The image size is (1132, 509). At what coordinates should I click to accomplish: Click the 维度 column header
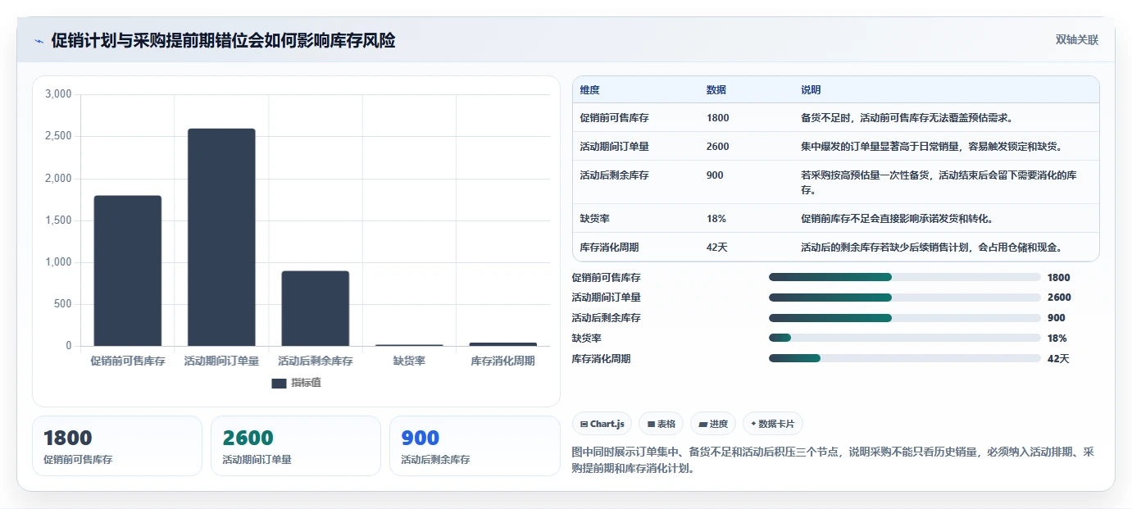coord(589,90)
